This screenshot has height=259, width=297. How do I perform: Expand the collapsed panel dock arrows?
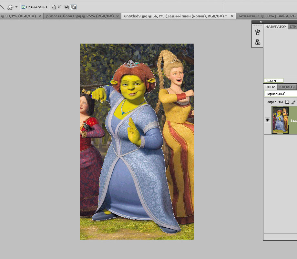coord(261,22)
